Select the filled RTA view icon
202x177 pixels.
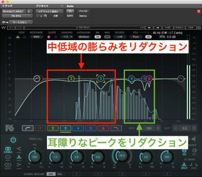click(x=18, y=37)
